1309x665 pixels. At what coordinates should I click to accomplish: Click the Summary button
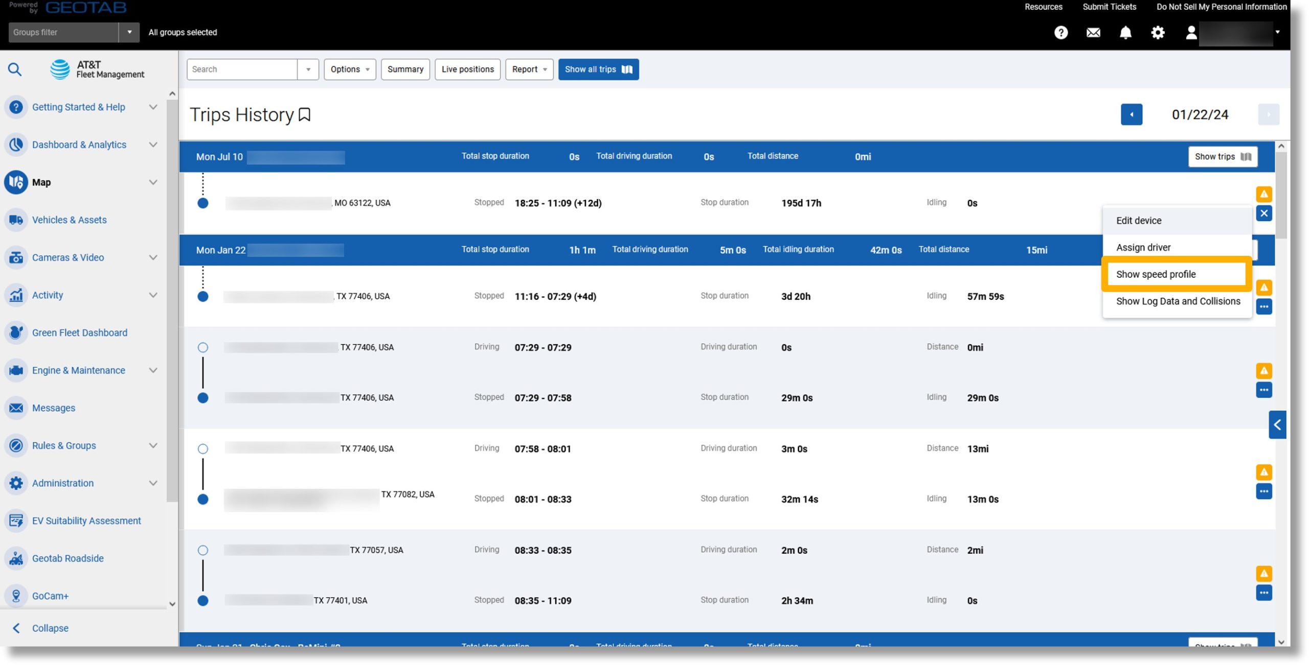click(x=405, y=69)
